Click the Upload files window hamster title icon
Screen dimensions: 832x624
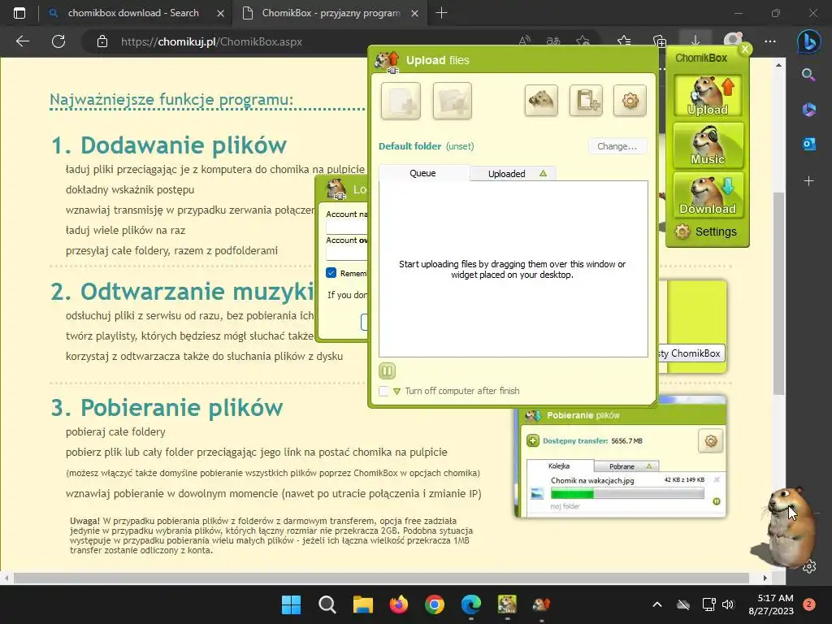click(x=388, y=61)
